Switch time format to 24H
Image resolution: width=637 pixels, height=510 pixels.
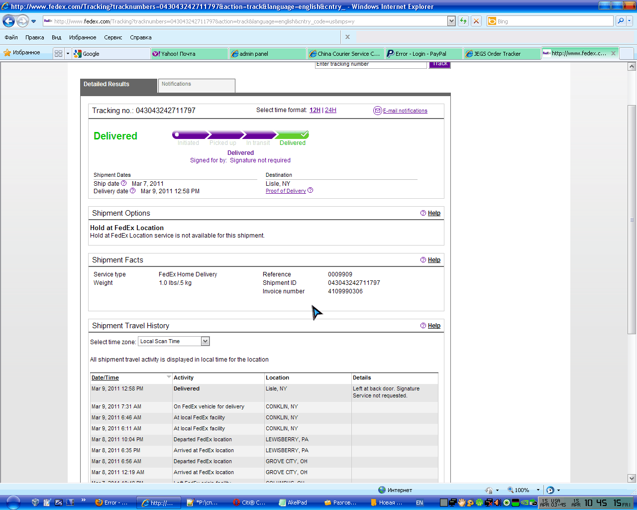pos(330,110)
